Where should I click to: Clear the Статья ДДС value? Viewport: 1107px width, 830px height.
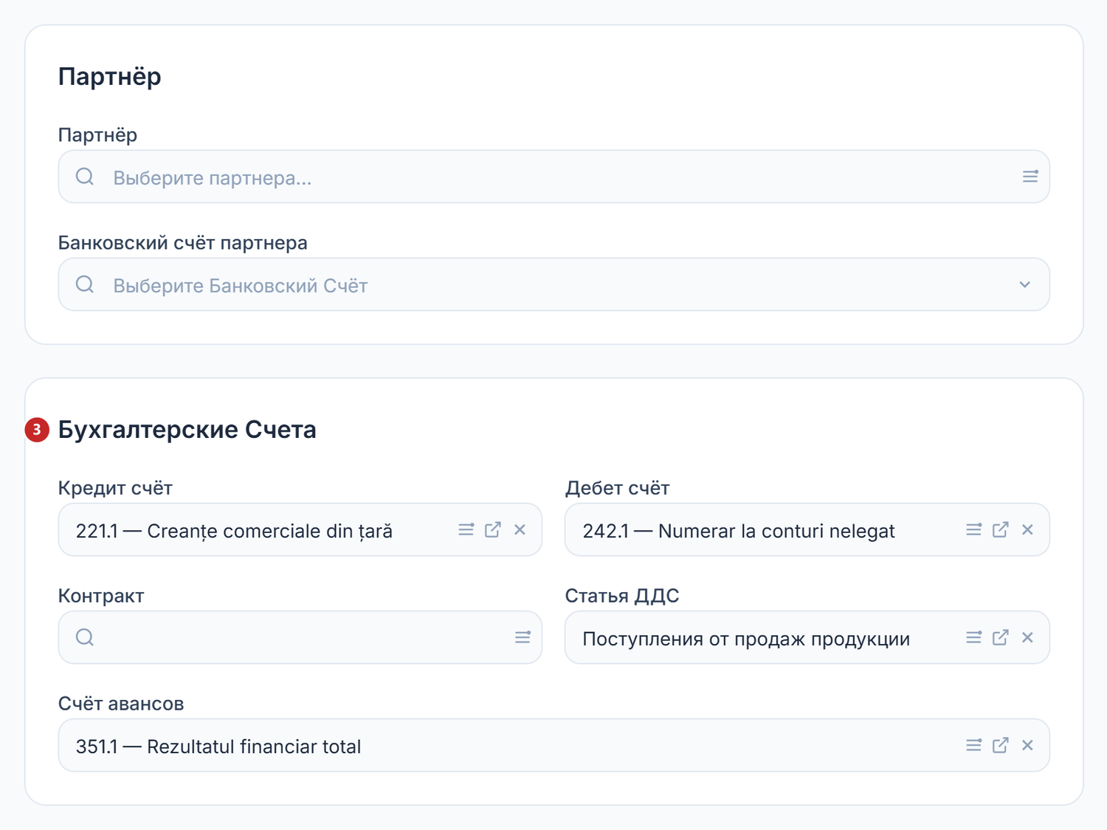pos(1027,637)
